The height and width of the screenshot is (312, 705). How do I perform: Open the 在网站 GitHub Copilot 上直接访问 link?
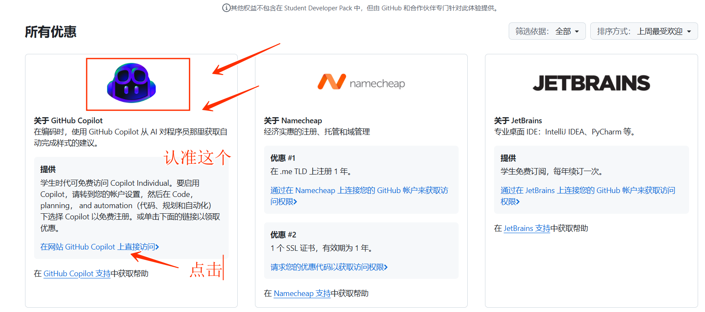[x=100, y=247]
